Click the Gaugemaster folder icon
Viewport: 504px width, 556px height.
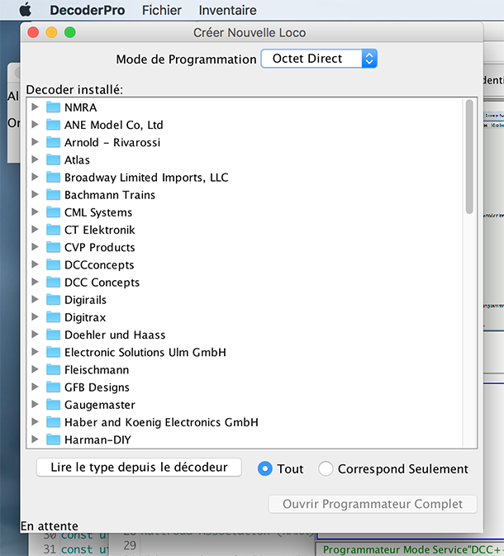53,404
